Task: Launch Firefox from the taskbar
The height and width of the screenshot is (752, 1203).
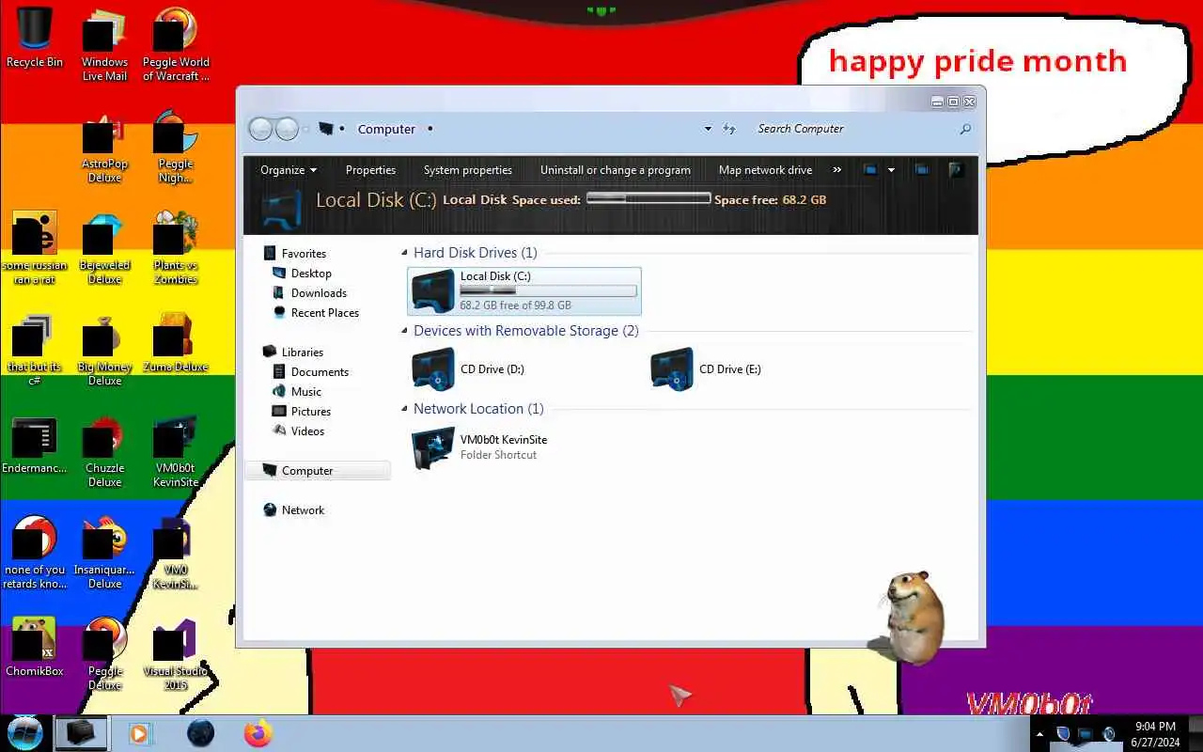Action: coord(258,733)
